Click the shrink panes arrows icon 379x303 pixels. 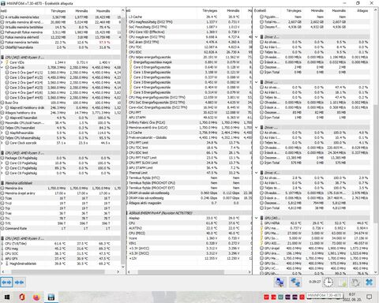coord(19,282)
